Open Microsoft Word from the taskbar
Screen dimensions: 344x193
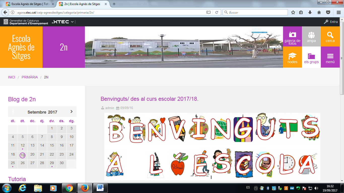pyautogui.click(x=100, y=188)
